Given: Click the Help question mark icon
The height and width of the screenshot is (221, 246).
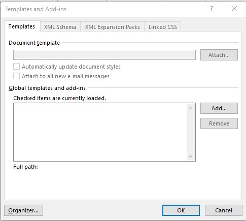Looking at the screenshot, I should [212, 9].
